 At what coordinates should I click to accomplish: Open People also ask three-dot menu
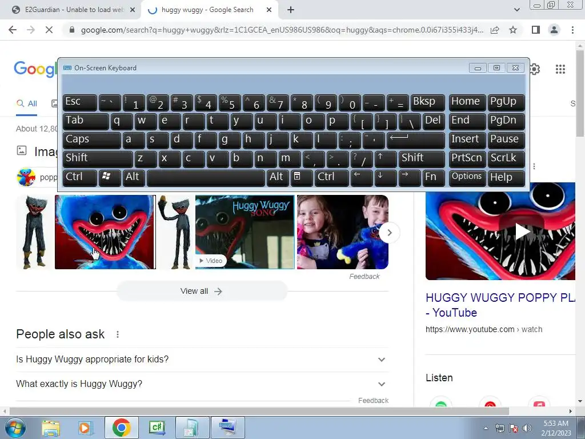click(x=118, y=334)
